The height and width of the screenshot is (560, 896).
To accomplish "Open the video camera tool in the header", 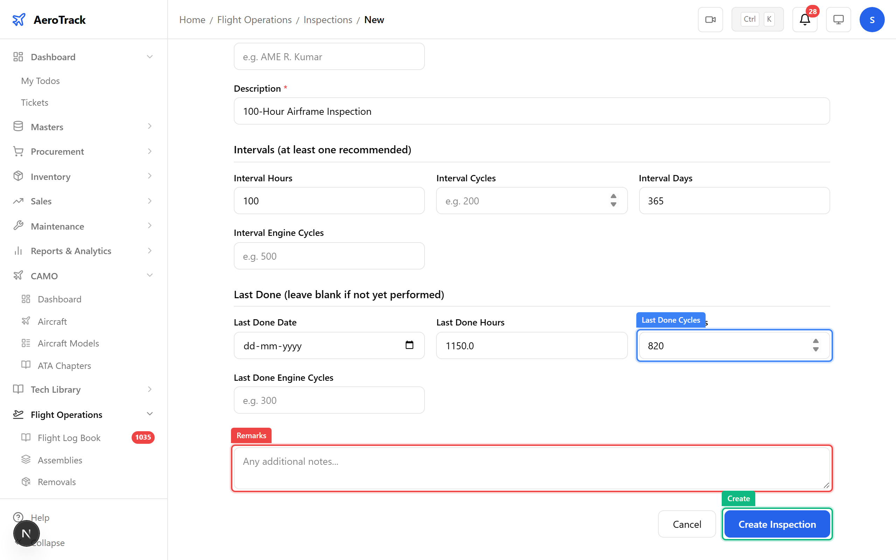I will coord(710,19).
